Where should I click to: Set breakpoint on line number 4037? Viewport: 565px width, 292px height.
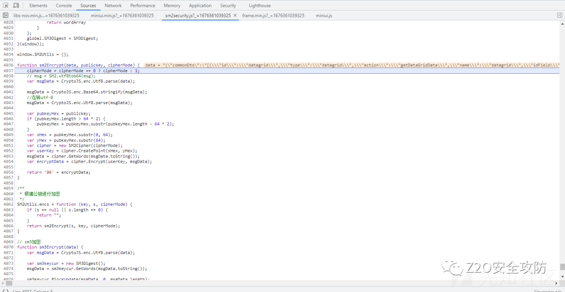(x=8, y=71)
